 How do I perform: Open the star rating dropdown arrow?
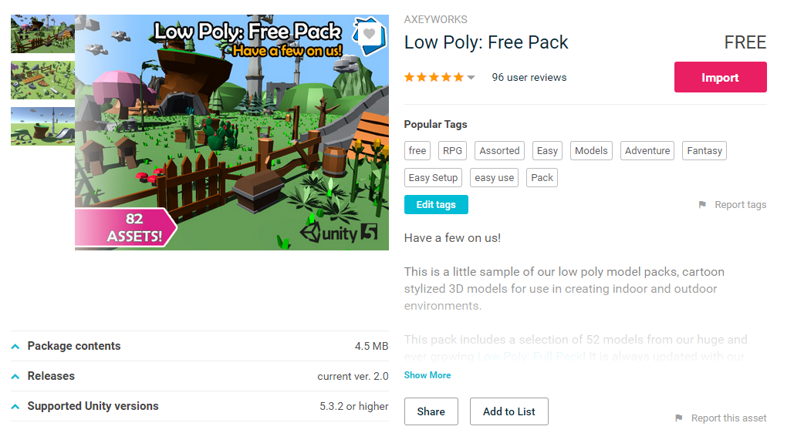[471, 78]
